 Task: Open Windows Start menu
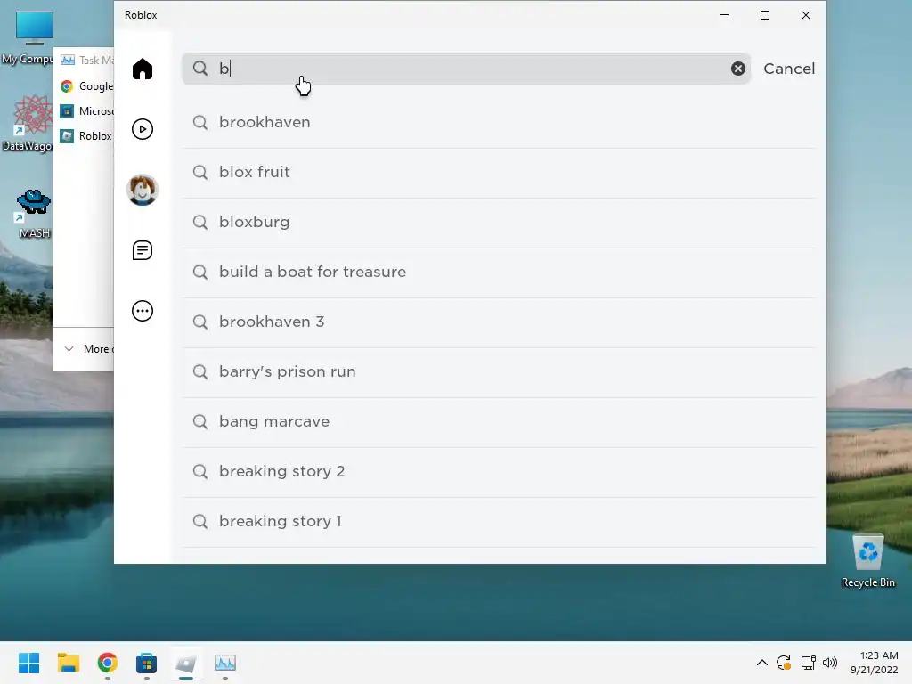(x=29, y=663)
